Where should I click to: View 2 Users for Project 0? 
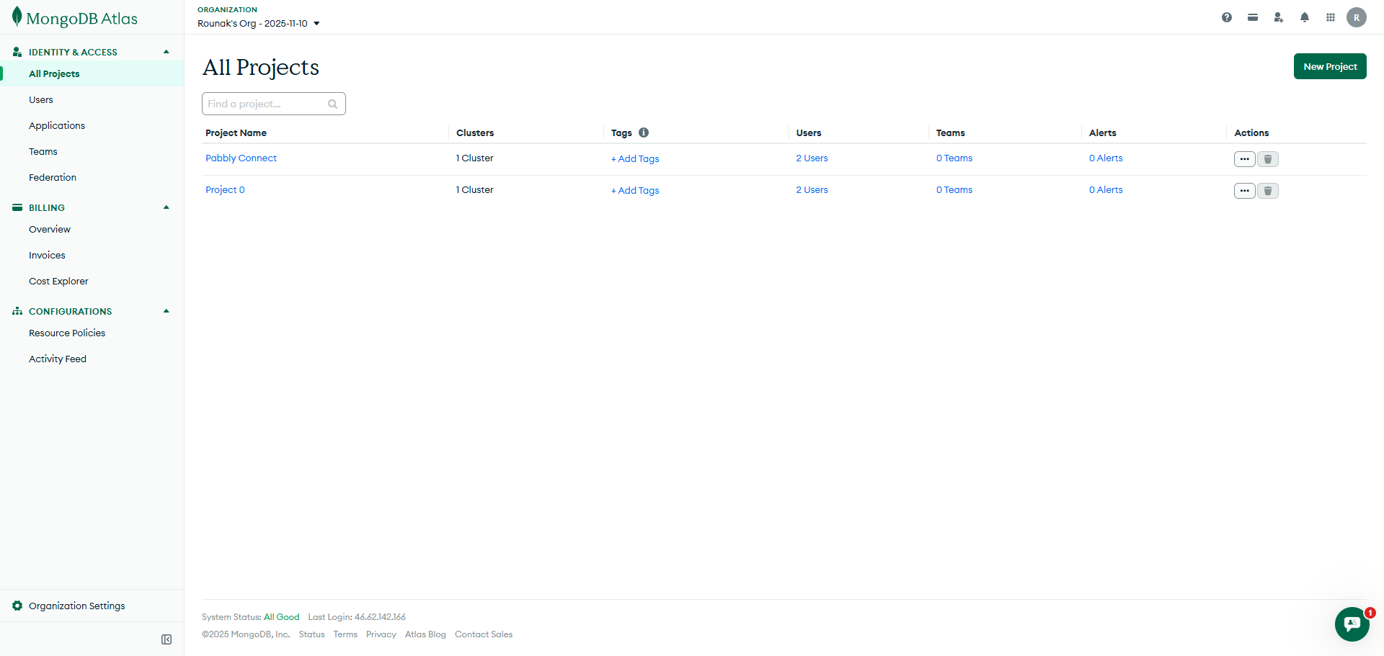pyautogui.click(x=812, y=190)
